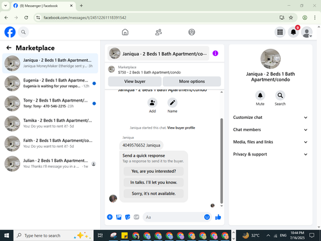Expand the Chat members section

pos(270,130)
